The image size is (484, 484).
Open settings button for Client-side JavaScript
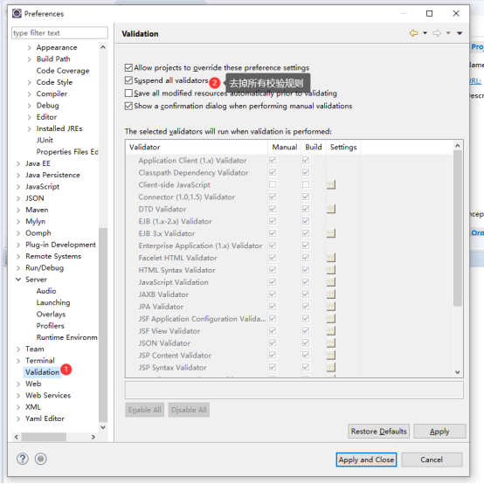tap(330, 184)
